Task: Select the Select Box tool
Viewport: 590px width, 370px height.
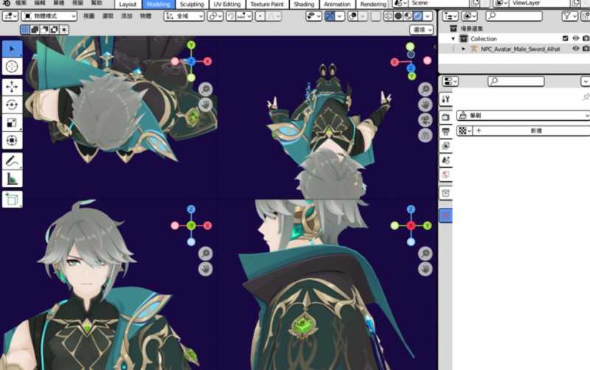Action: pos(12,49)
